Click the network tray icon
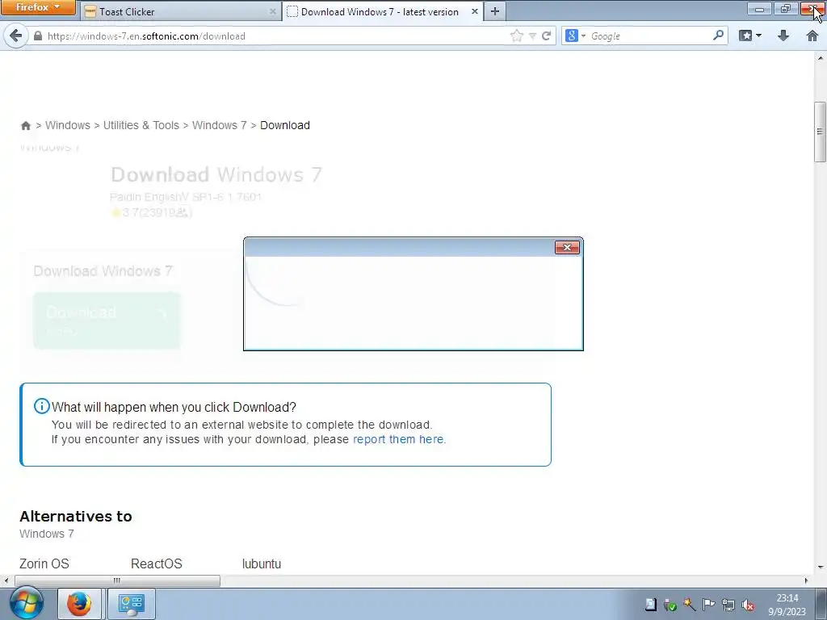 728,605
